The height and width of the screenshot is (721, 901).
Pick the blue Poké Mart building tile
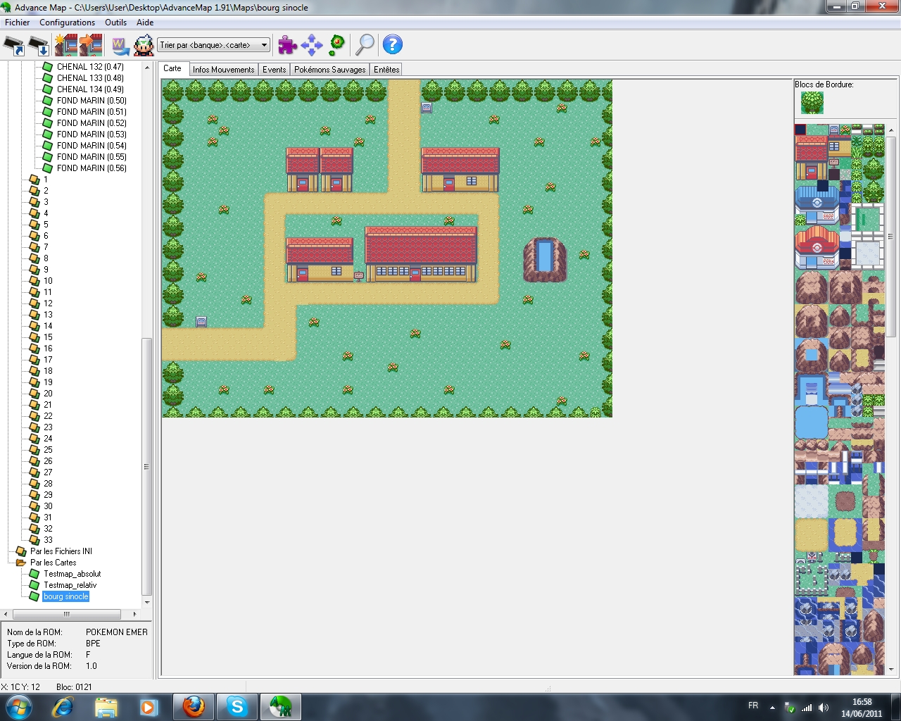point(817,203)
